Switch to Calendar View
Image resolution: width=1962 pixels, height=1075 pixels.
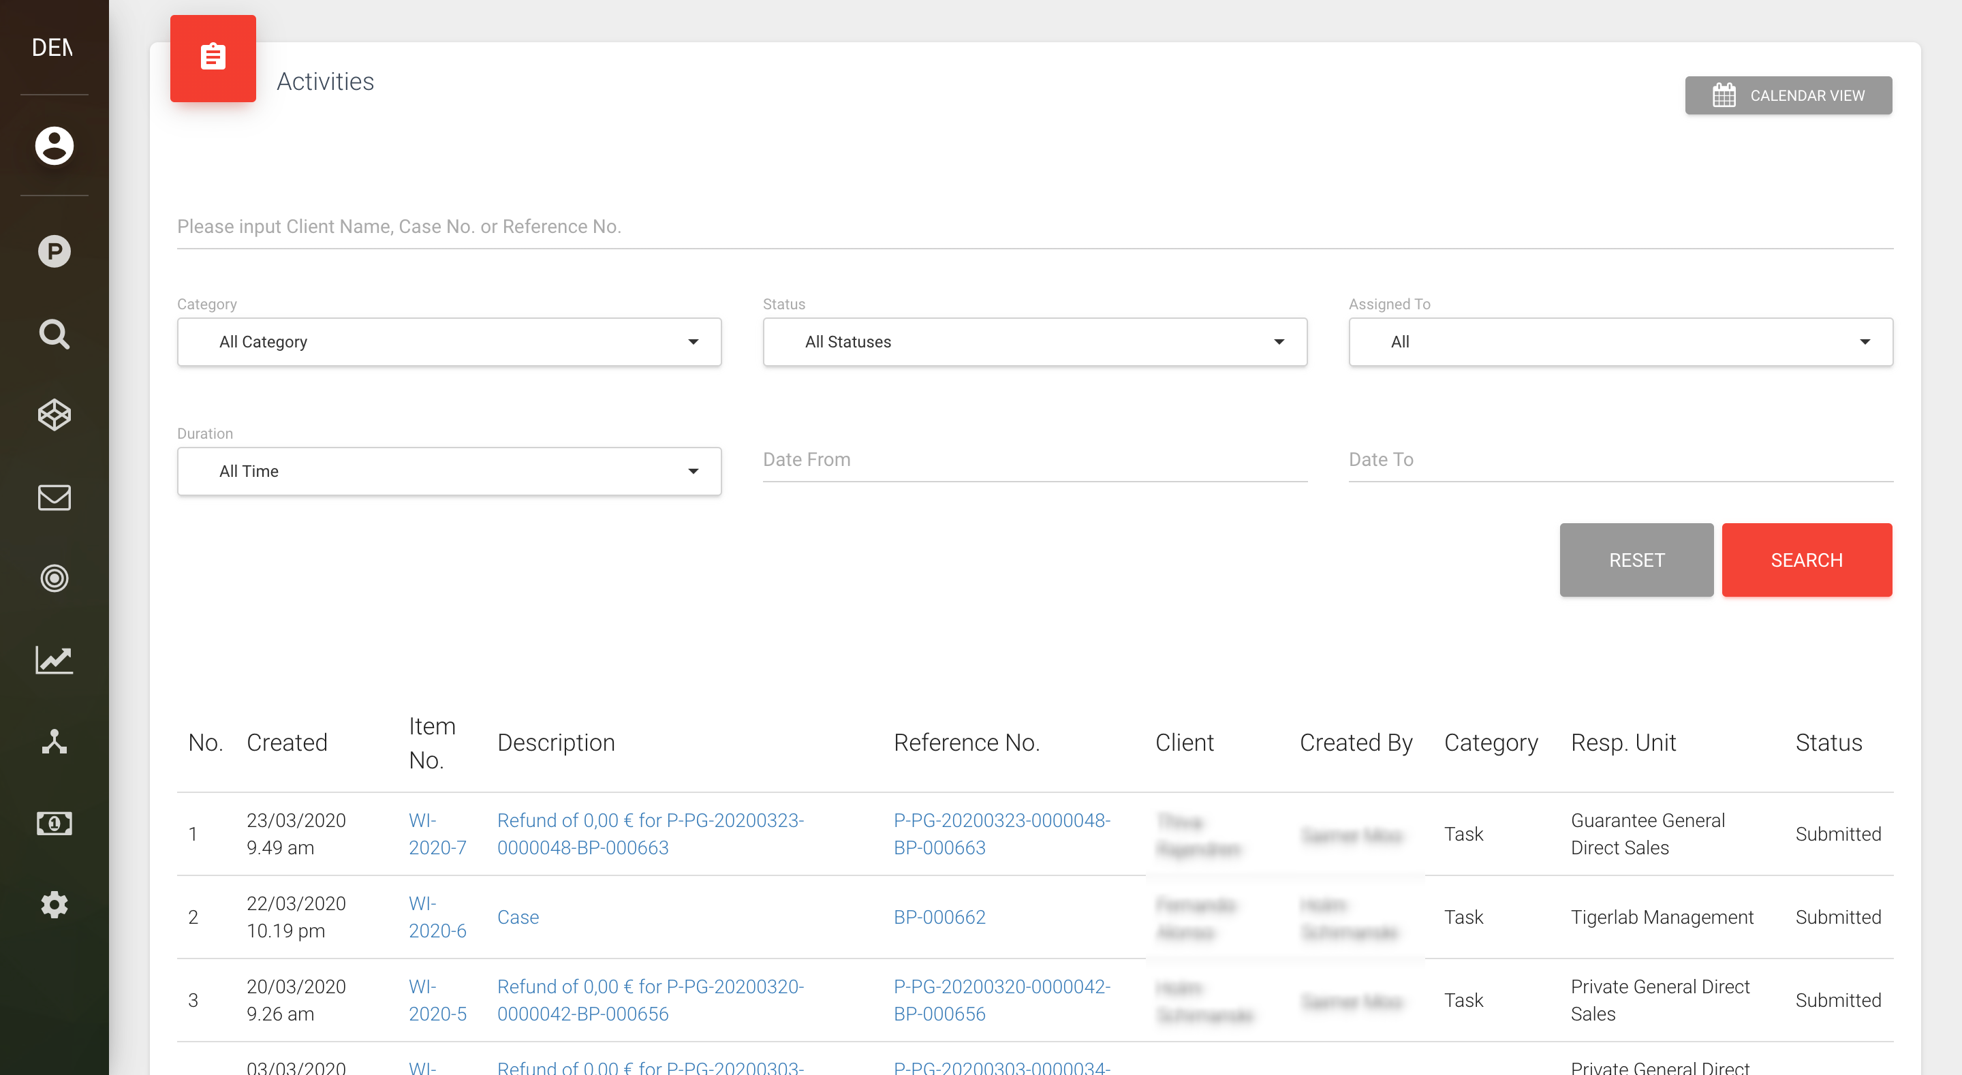(1788, 95)
